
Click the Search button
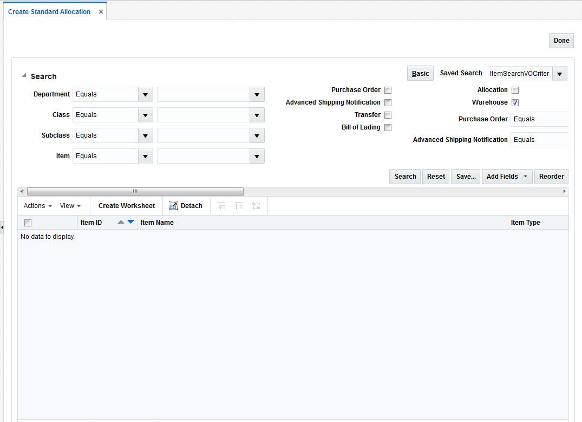tap(404, 177)
